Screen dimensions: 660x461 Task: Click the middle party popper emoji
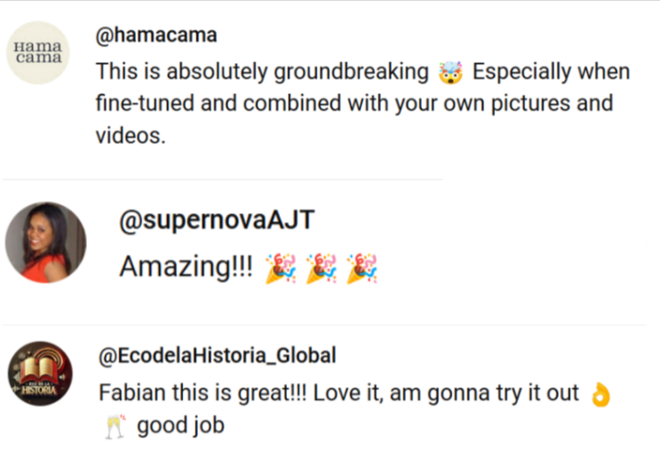pyautogui.click(x=321, y=267)
